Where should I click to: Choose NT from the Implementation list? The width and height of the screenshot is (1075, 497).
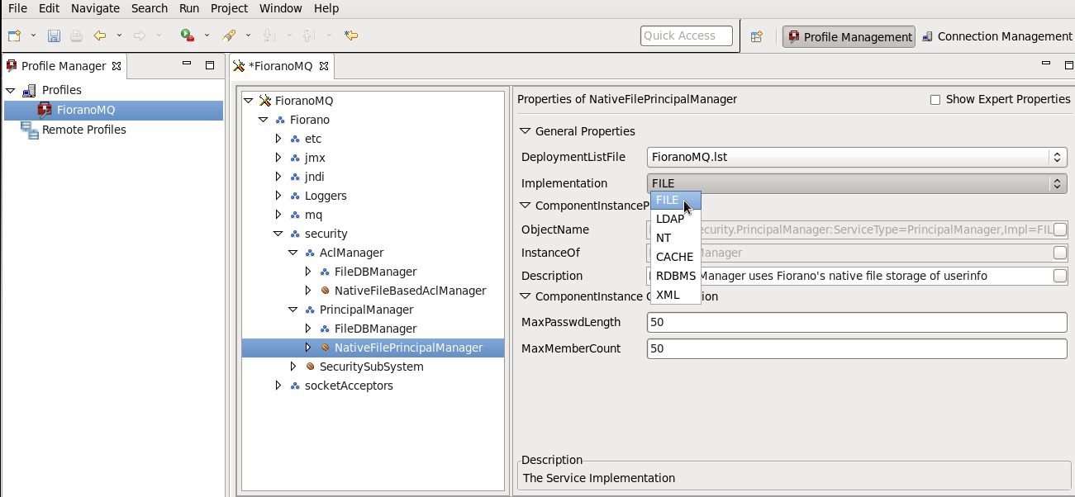point(675,238)
